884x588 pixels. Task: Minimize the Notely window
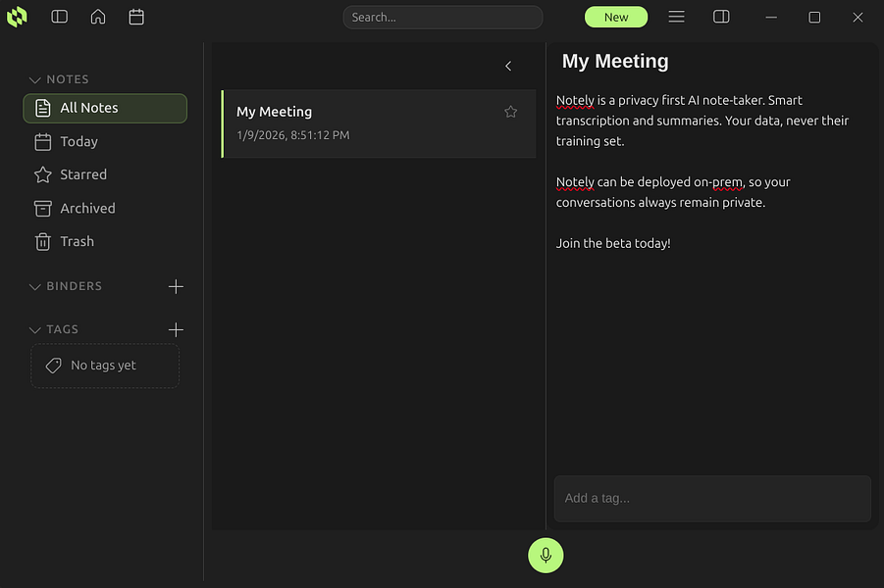point(771,18)
